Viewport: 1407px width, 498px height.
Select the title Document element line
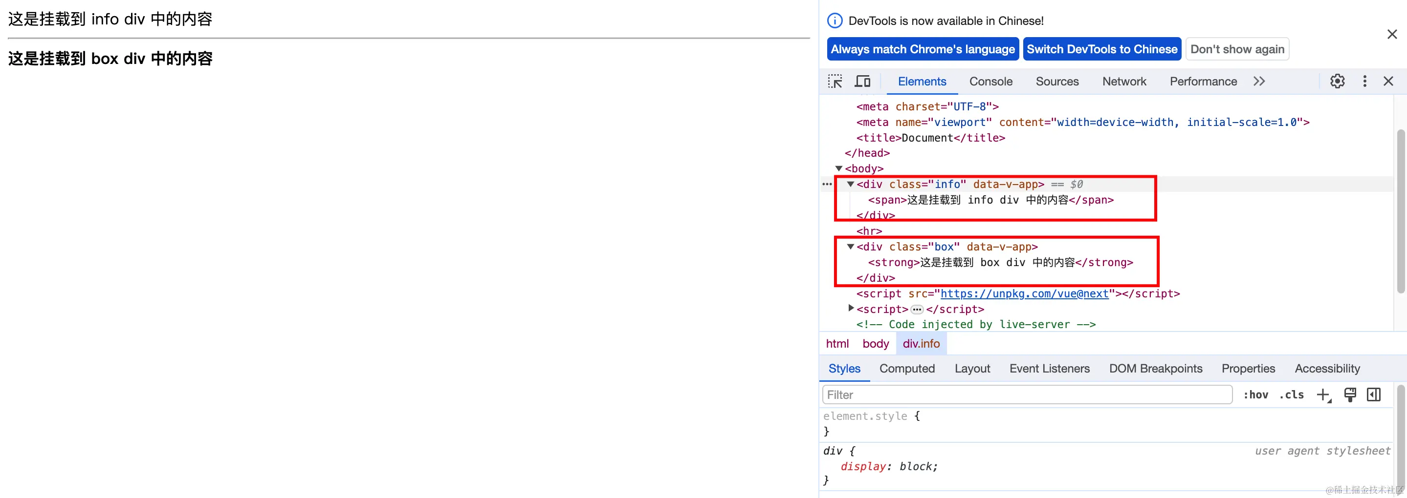pyautogui.click(x=931, y=138)
